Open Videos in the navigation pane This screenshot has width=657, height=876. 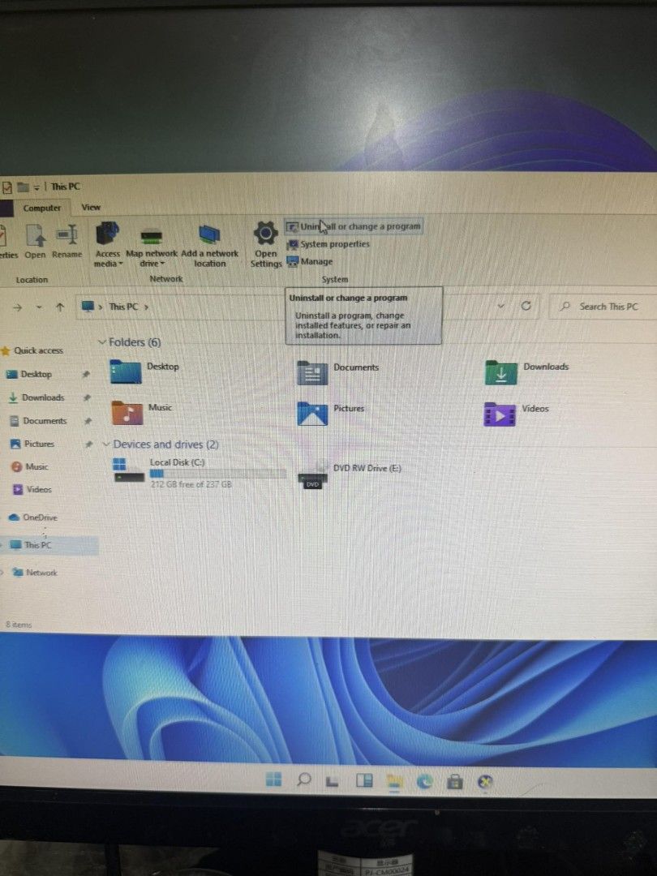click(39, 489)
